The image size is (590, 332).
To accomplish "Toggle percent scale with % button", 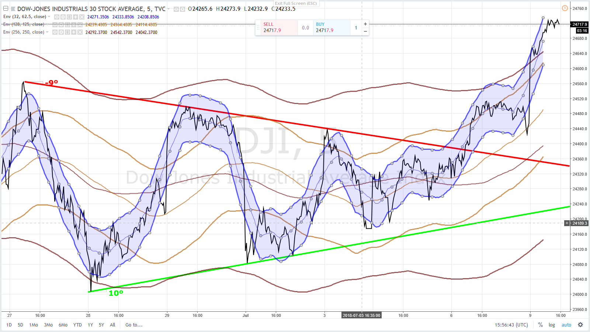I will (540, 325).
